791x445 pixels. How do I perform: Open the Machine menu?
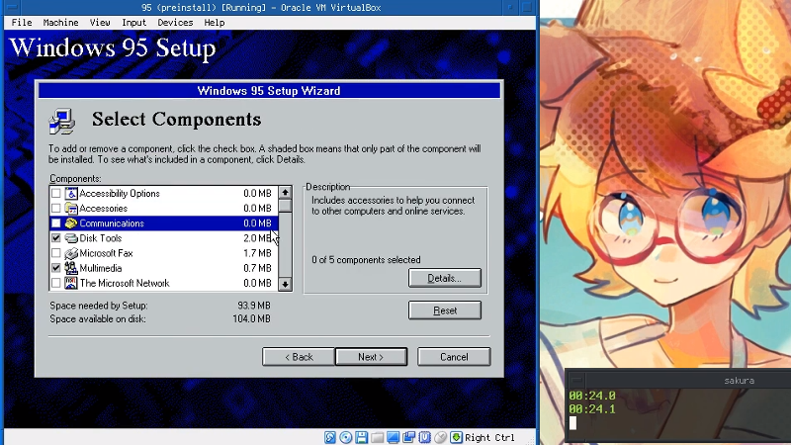60,22
